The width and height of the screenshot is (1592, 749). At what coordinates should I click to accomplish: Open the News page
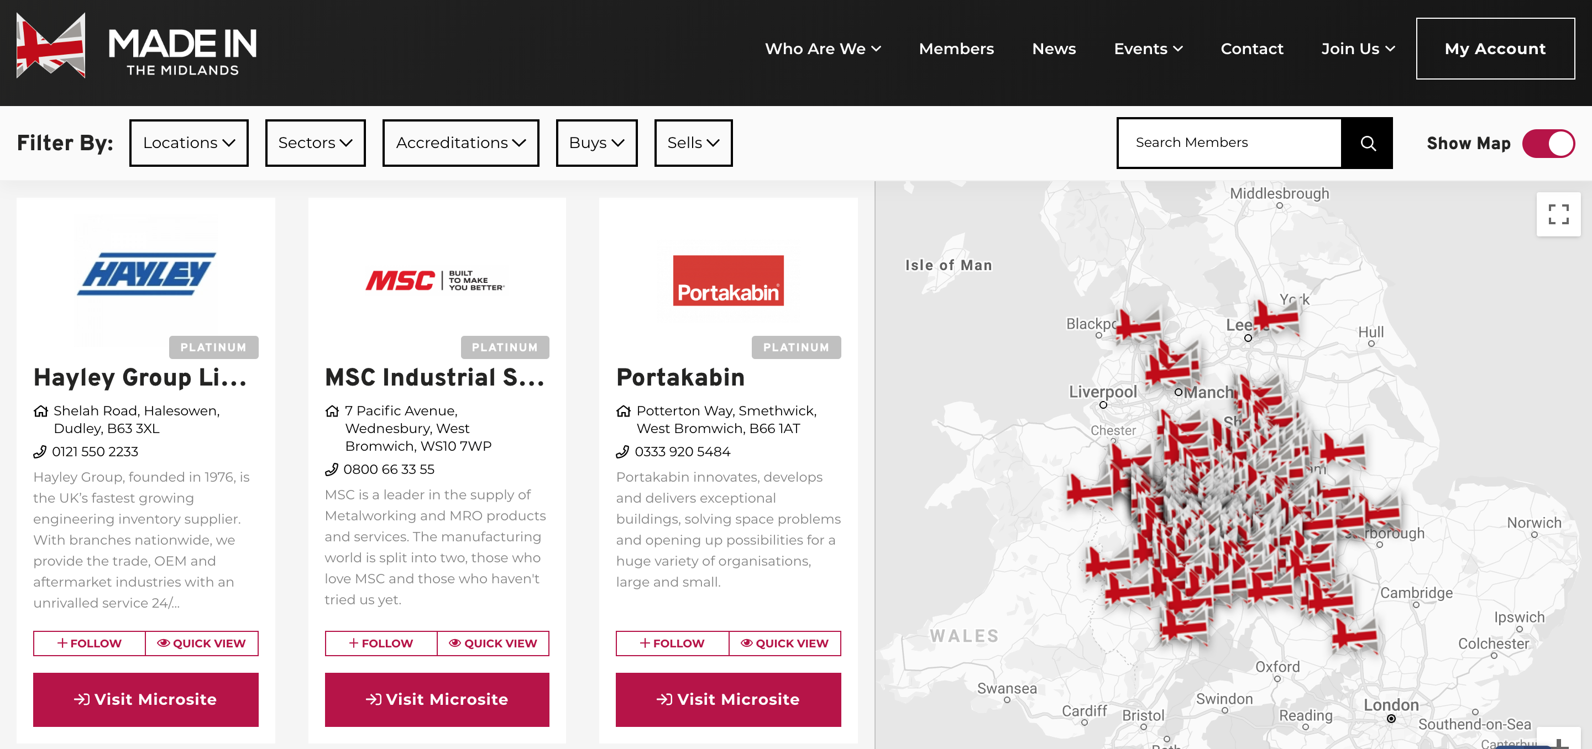click(x=1054, y=49)
